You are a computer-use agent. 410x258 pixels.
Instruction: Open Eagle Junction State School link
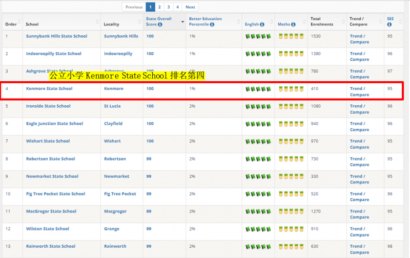[x=54, y=124]
